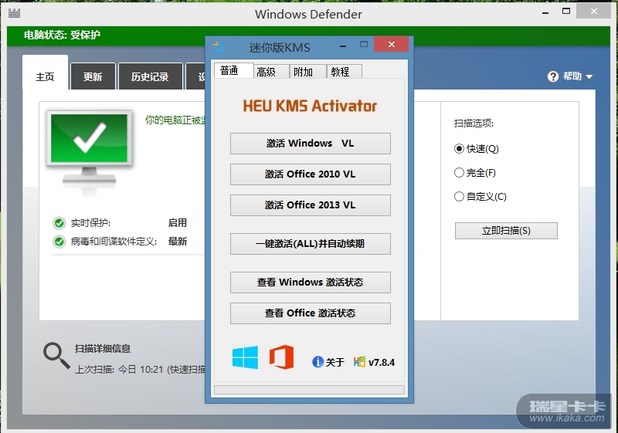Minimize the 迷你版KMS window

(x=343, y=46)
